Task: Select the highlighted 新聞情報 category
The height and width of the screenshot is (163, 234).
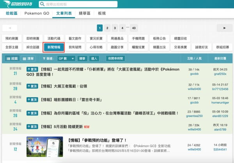Action: click(54, 47)
